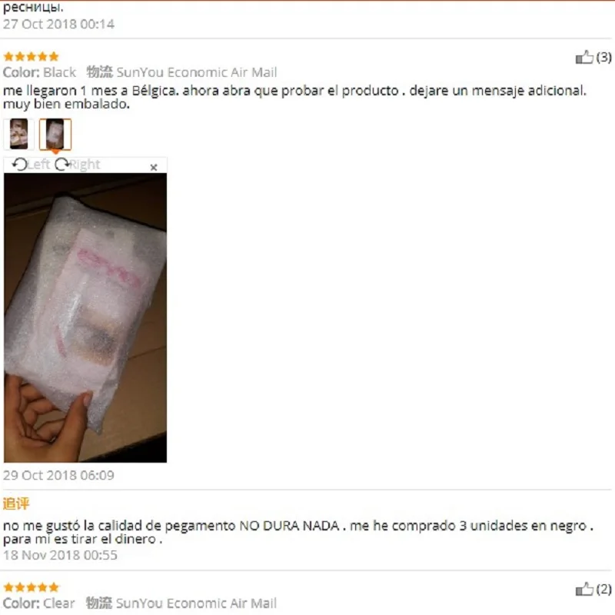
Task: Click the "Color: Clear" label
Action: [x=39, y=603]
